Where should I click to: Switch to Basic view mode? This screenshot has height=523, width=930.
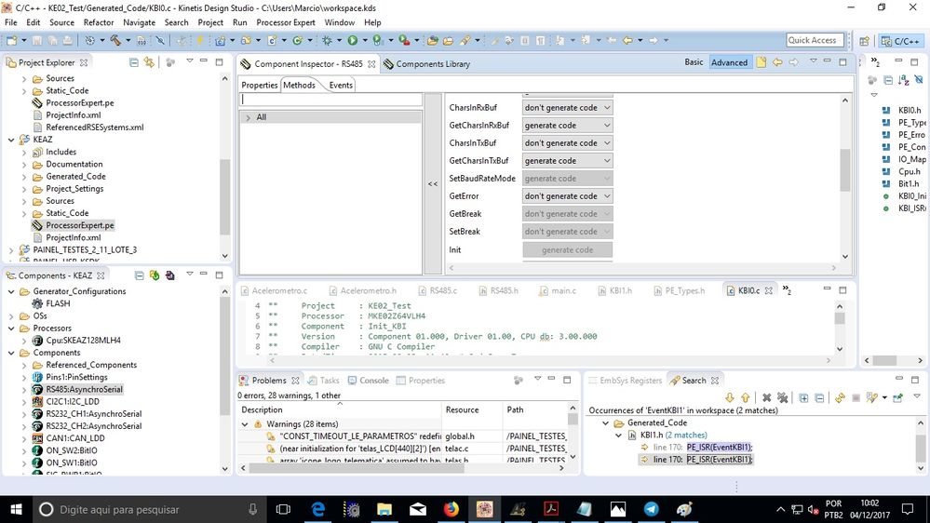point(694,62)
